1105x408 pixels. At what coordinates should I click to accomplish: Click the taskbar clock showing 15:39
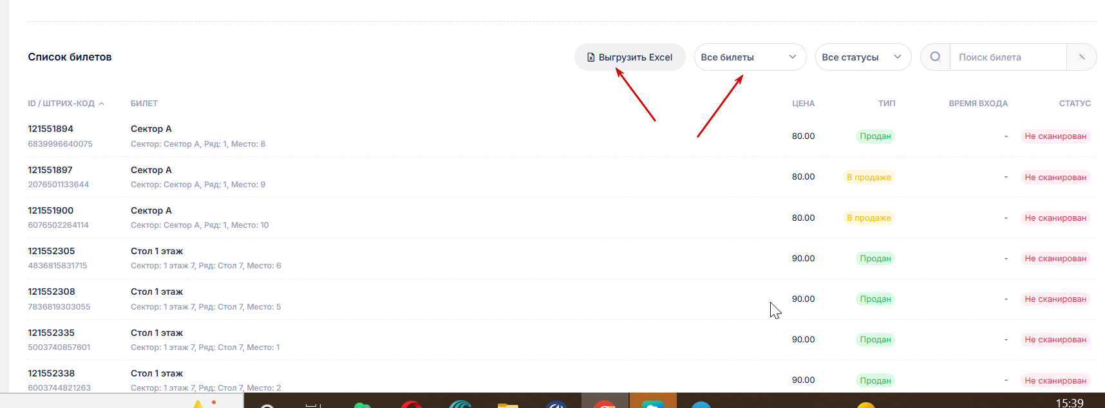[1070, 403]
